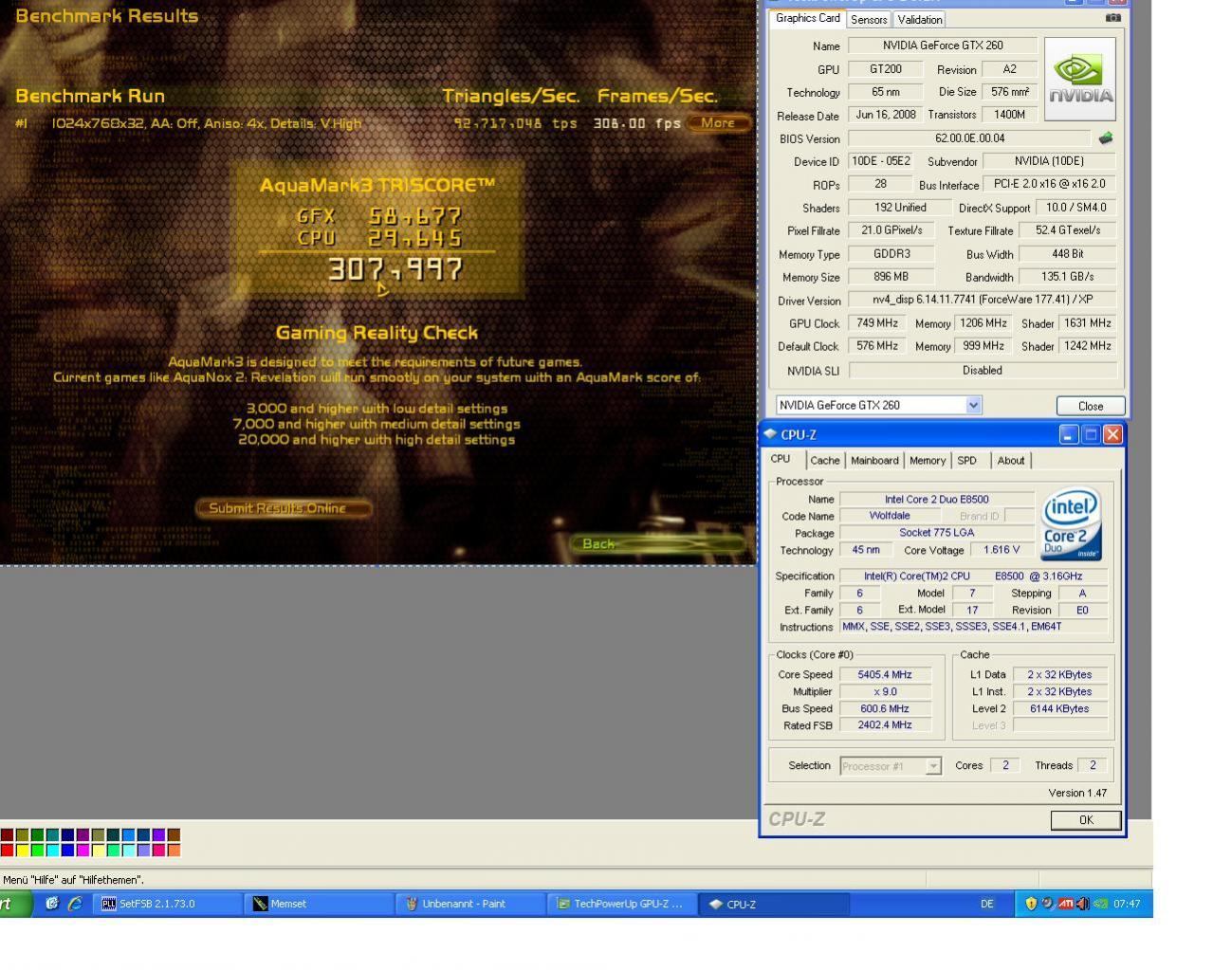Click the More button beside 308.00 fps
The width and height of the screenshot is (1213, 970).
(x=718, y=123)
